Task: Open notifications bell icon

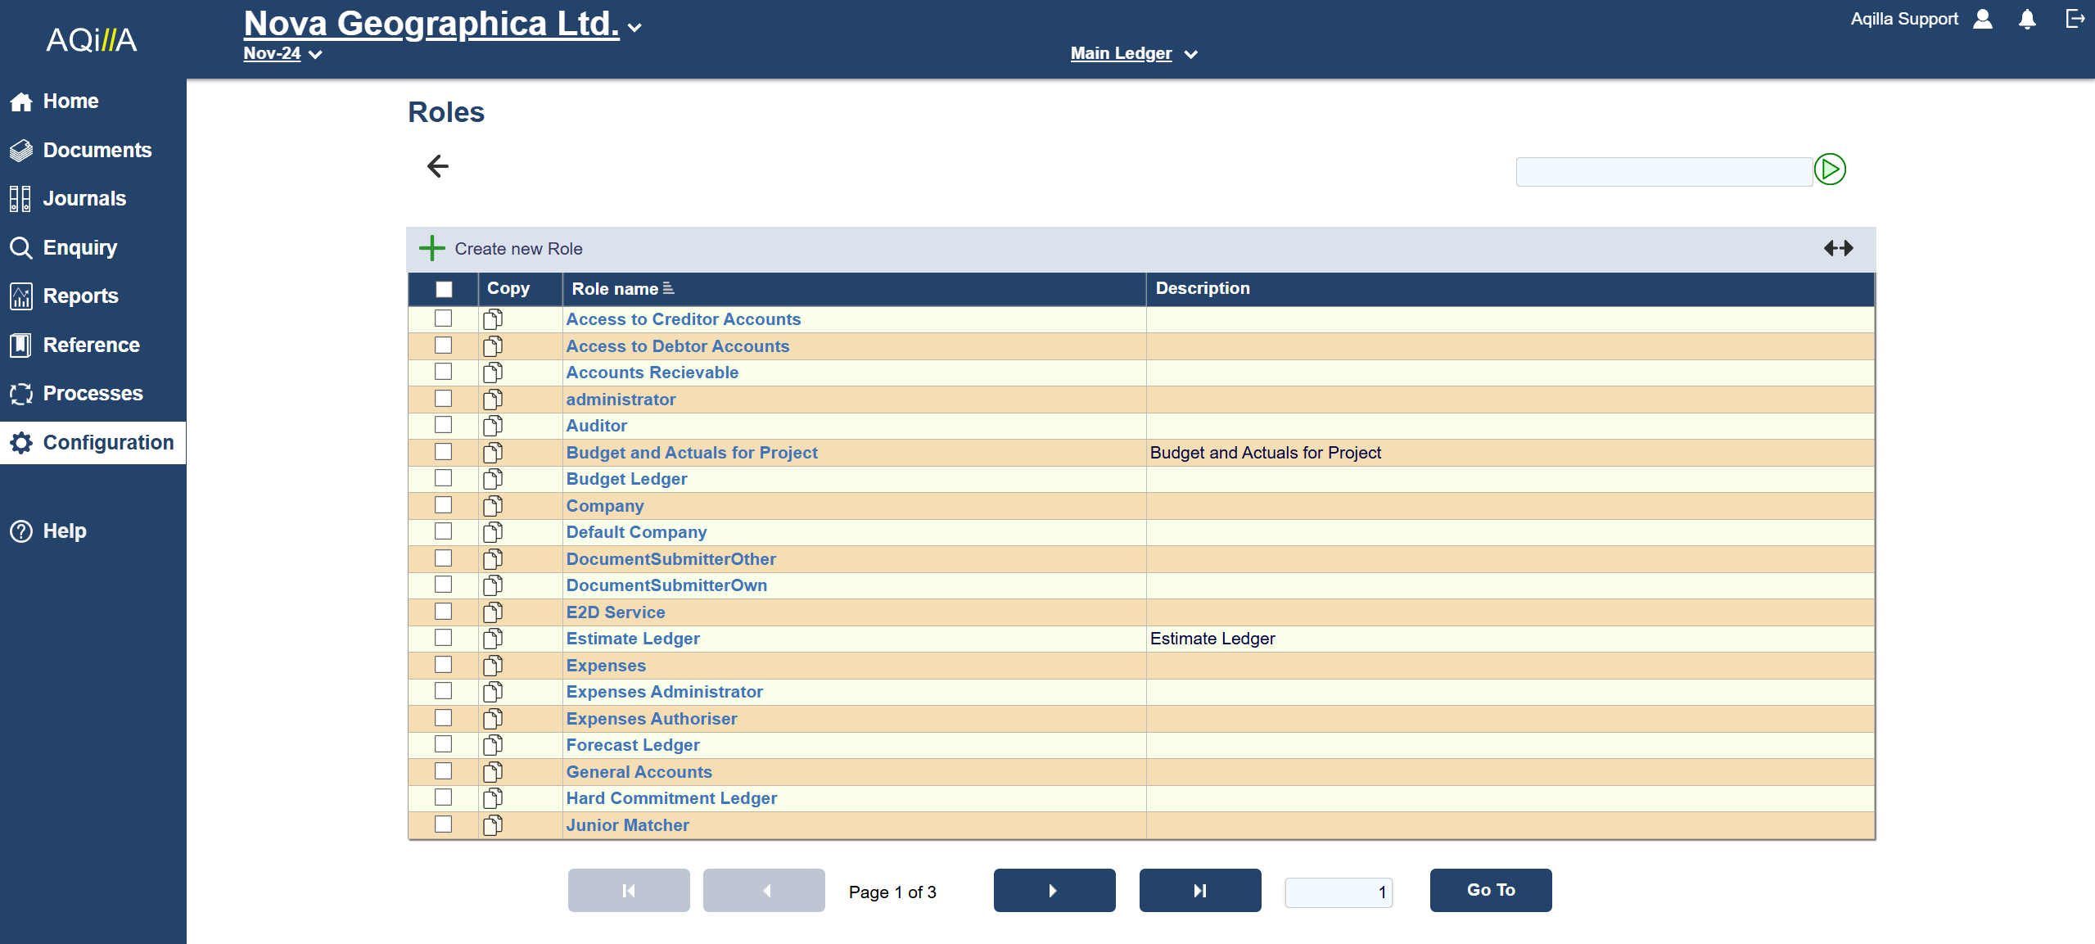Action: click(2026, 20)
